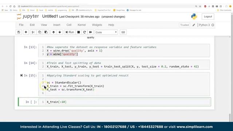This screenshot has width=233, height=131.
Task: Click the In [13] cell prompt
Action: point(30,47)
